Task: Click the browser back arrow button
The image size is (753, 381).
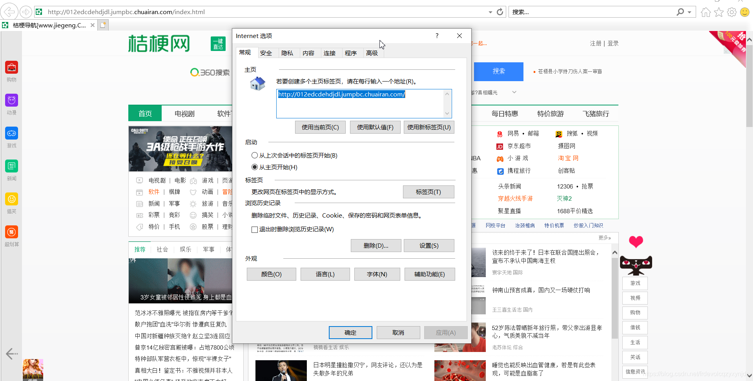Action: pyautogui.click(x=9, y=12)
